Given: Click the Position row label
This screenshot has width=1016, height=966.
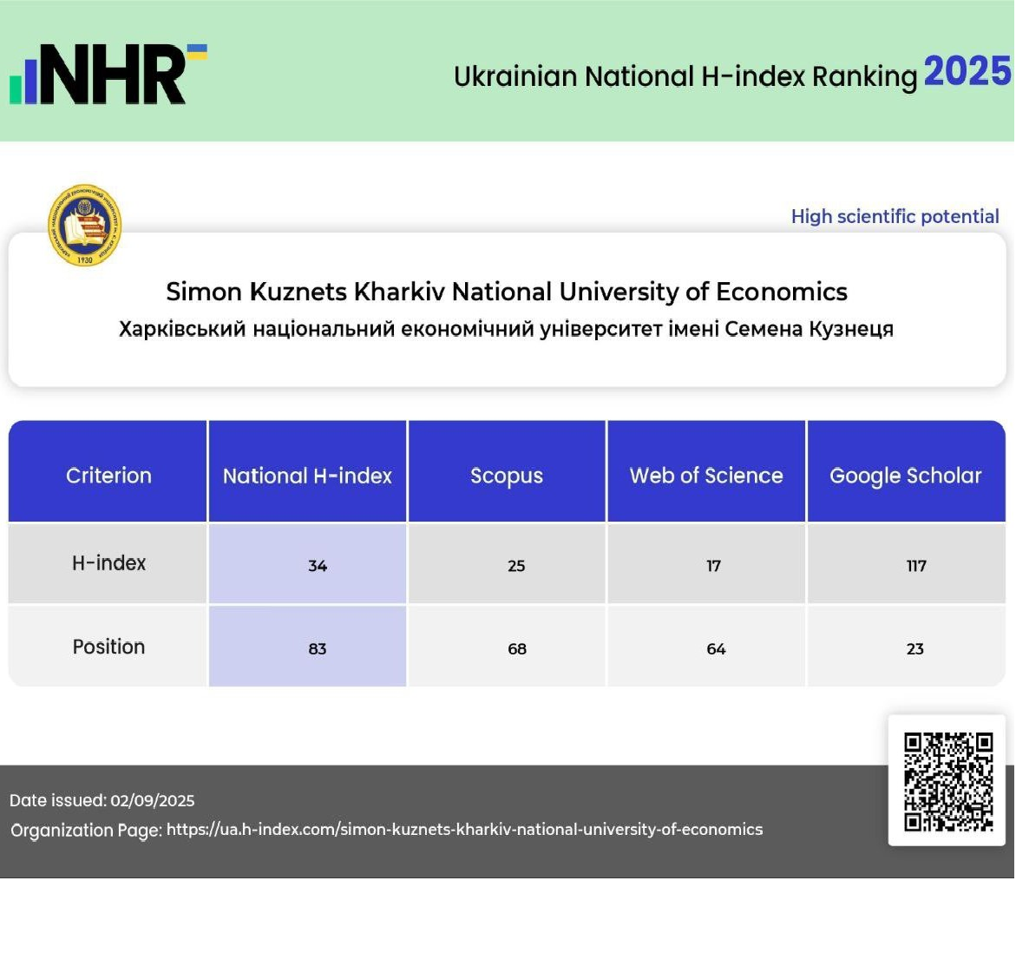Looking at the screenshot, I should click(108, 647).
